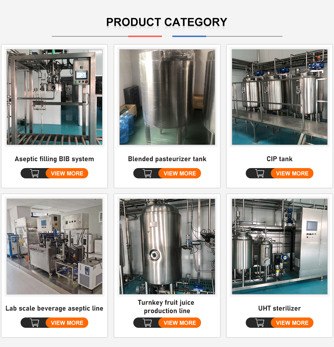334x347 pixels.
Task: Open the UHT sterilizer product image
Action: coord(280,247)
